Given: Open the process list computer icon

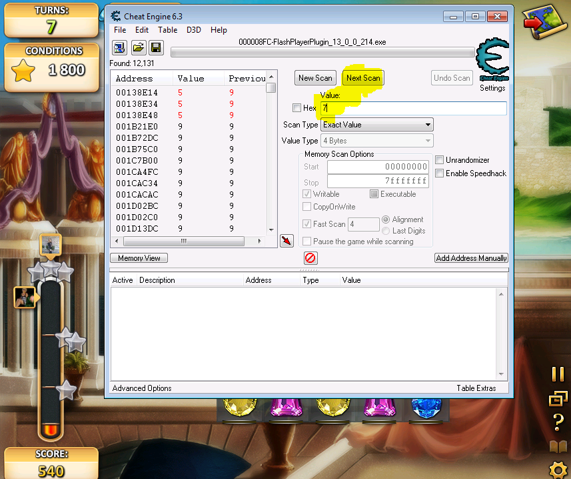Looking at the screenshot, I should pyautogui.click(x=119, y=48).
